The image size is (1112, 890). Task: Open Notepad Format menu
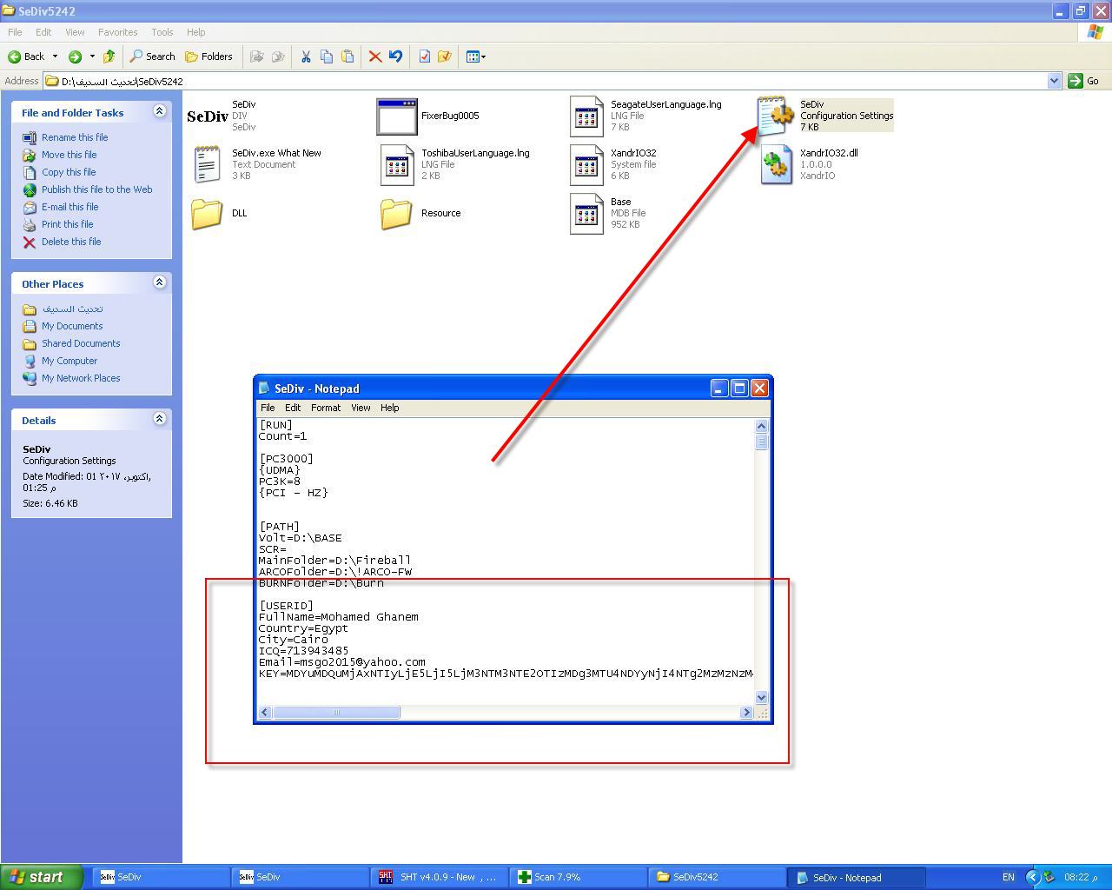point(326,408)
